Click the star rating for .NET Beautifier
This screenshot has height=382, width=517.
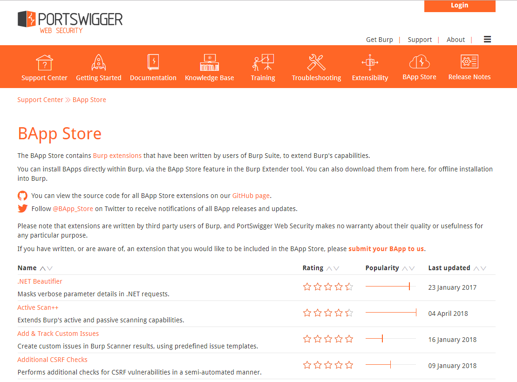pos(328,287)
